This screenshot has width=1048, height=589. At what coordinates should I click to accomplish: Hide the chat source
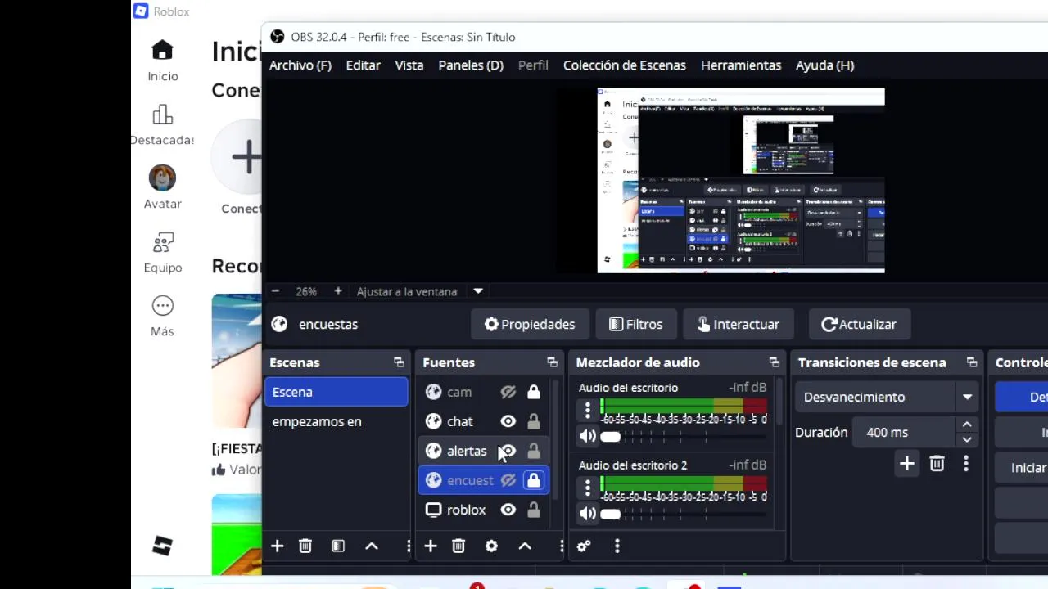(508, 421)
